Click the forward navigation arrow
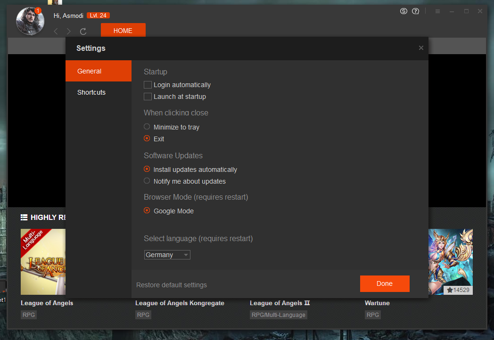This screenshot has width=494, height=340. [69, 31]
